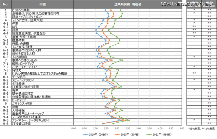Click the blue line's topmost data point

[x=105, y=10]
